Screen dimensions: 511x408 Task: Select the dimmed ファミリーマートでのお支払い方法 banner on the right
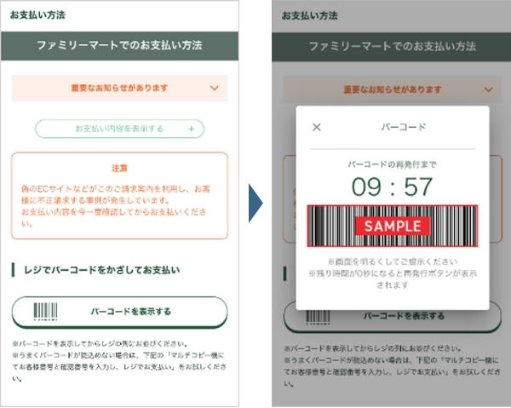click(392, 46)
